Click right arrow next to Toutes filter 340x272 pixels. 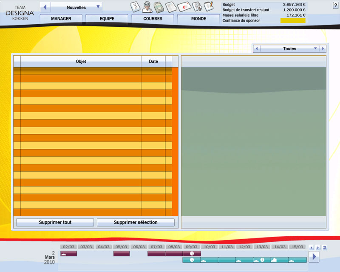click(323, 48)
